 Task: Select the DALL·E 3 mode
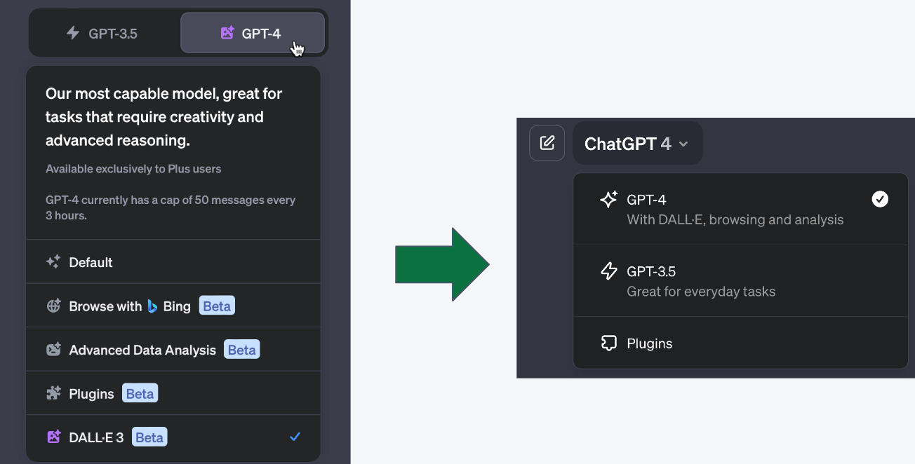point(173,437)
